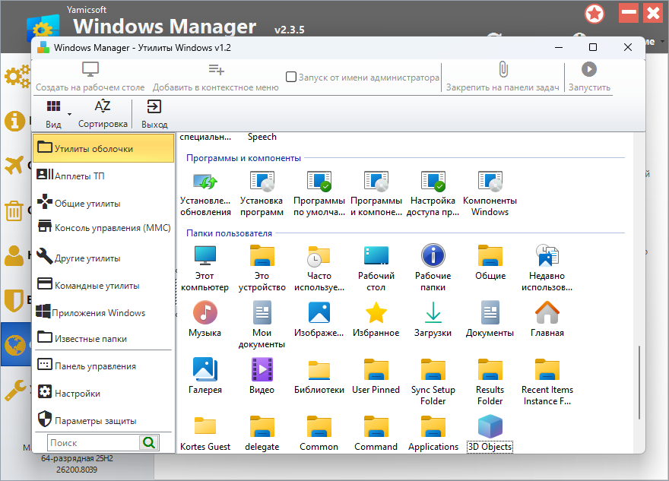Open Этот компьютер icon
The width and height of the screenshot is (669, 481).
[205, 256]
